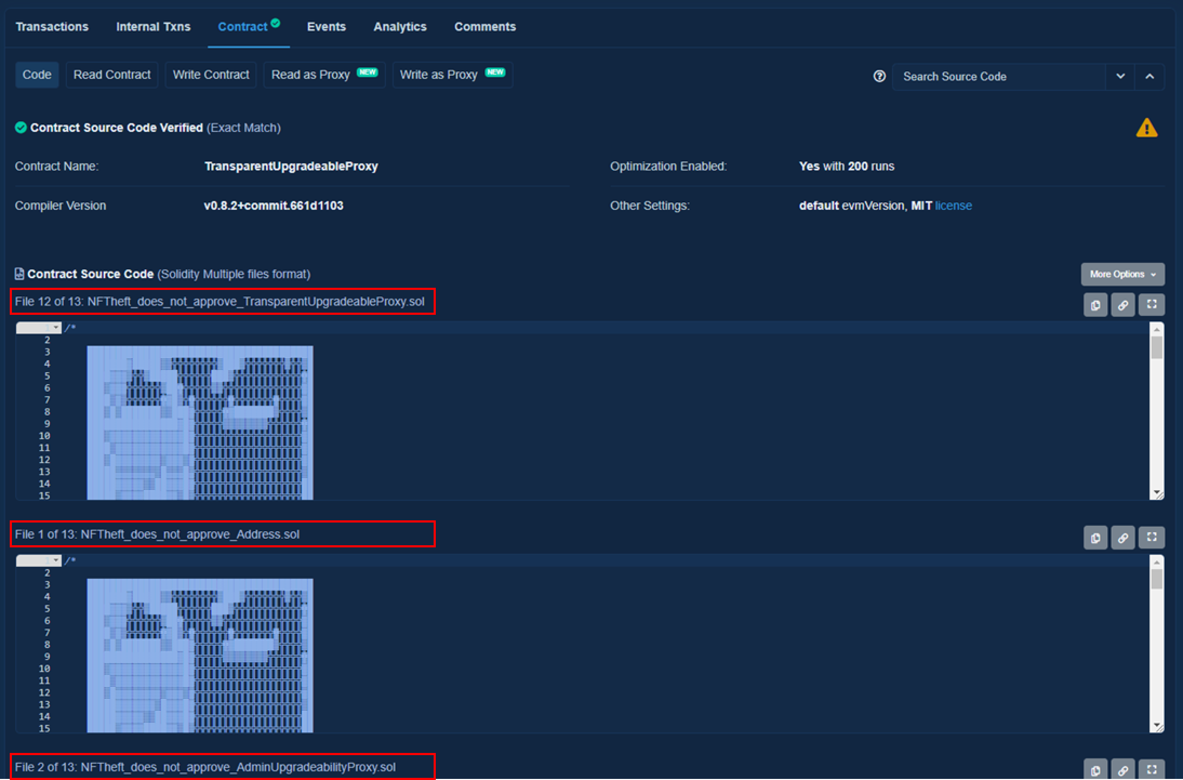Copy source code of Address.sol file
The image size is (1183, 780).
[1095, 538]
